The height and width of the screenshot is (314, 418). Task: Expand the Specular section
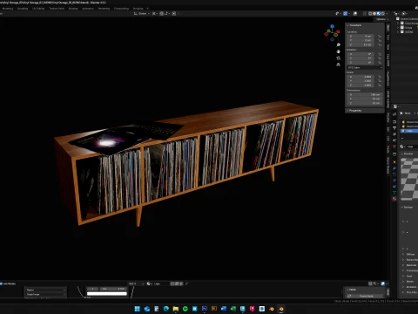(409, 265)
